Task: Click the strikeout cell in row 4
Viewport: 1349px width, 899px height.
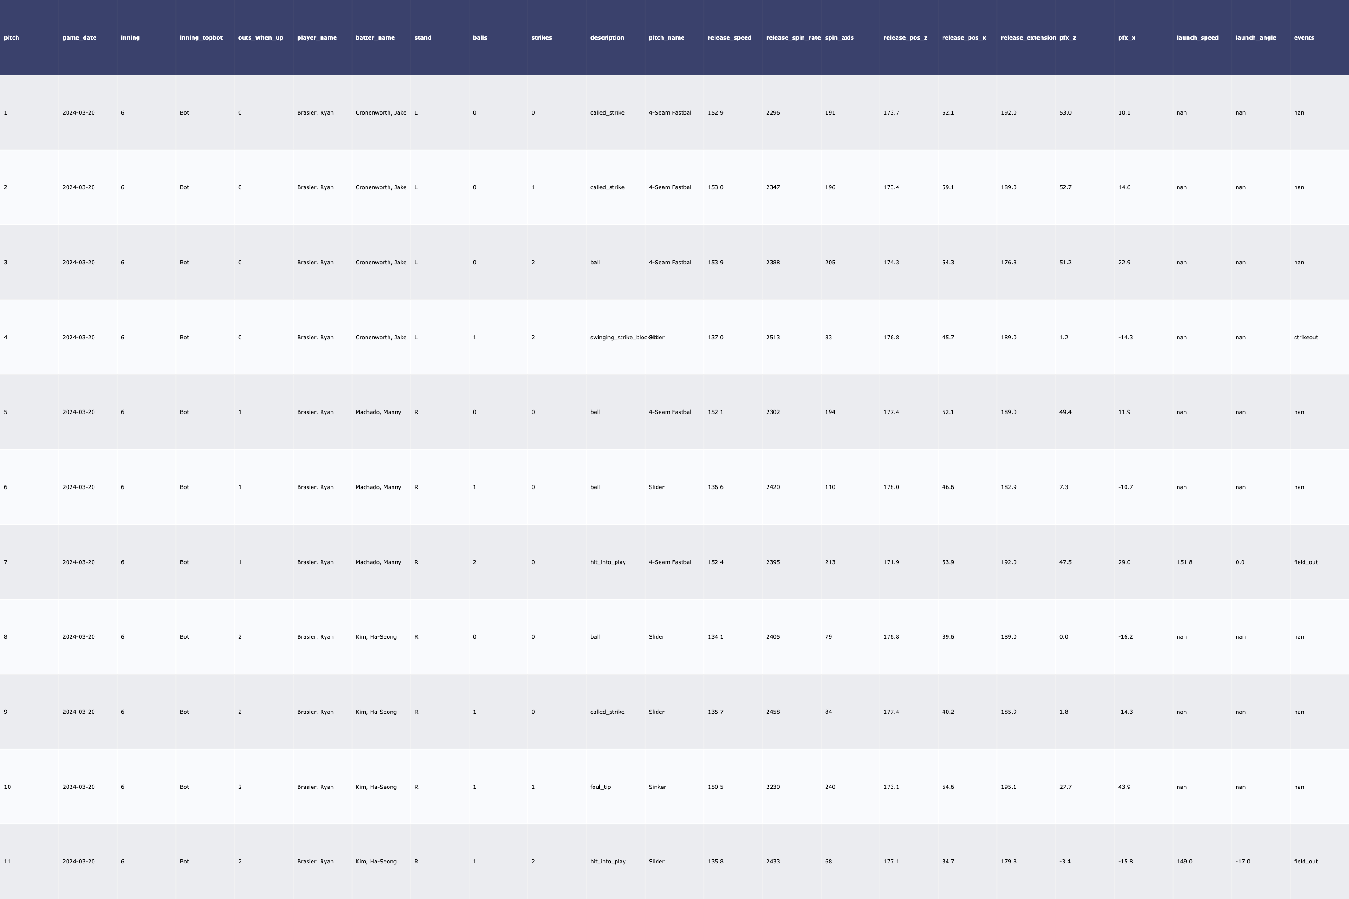Action: pyautogui.click(x=1305, y=338)
